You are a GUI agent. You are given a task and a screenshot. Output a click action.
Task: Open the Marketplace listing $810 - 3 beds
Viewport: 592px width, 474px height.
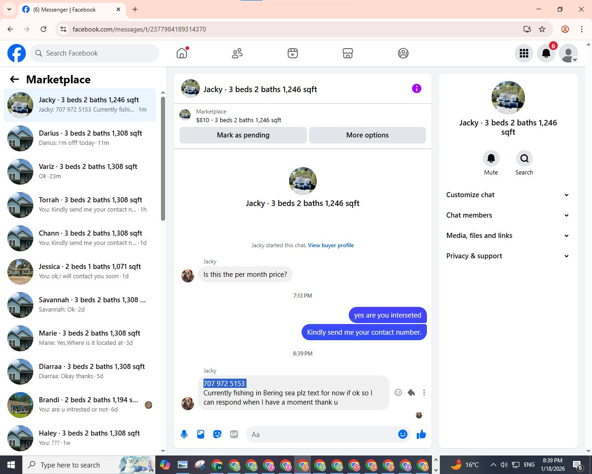pos(239,120)
